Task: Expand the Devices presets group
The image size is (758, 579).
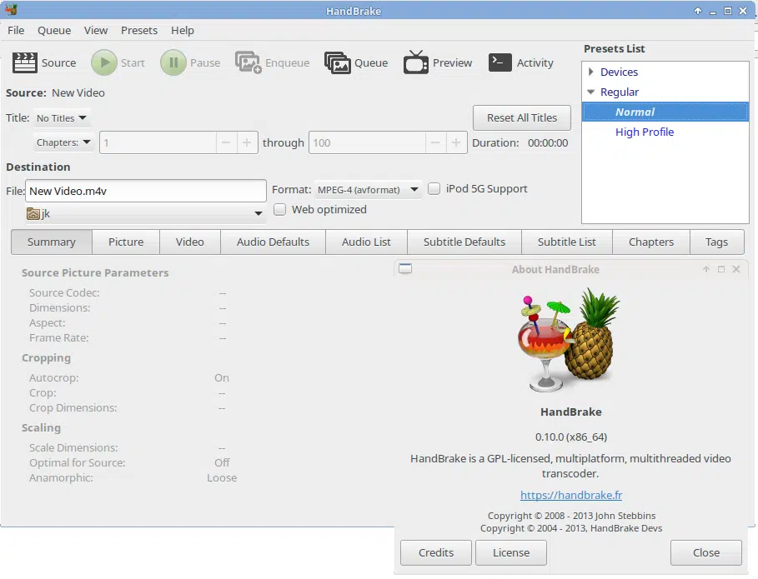Action: (x=591, y=72)
